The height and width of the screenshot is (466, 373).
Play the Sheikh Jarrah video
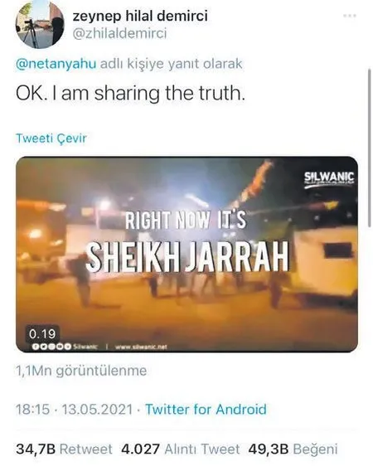pos(186,254)
